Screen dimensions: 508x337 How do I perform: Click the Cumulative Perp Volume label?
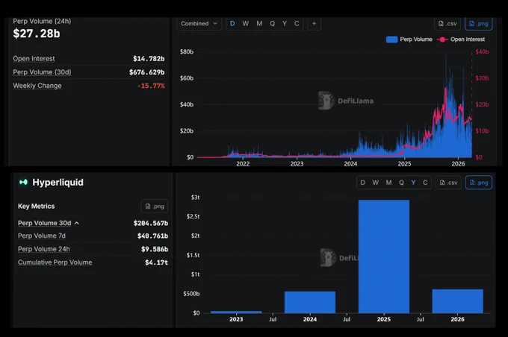[x=55, y=262]
